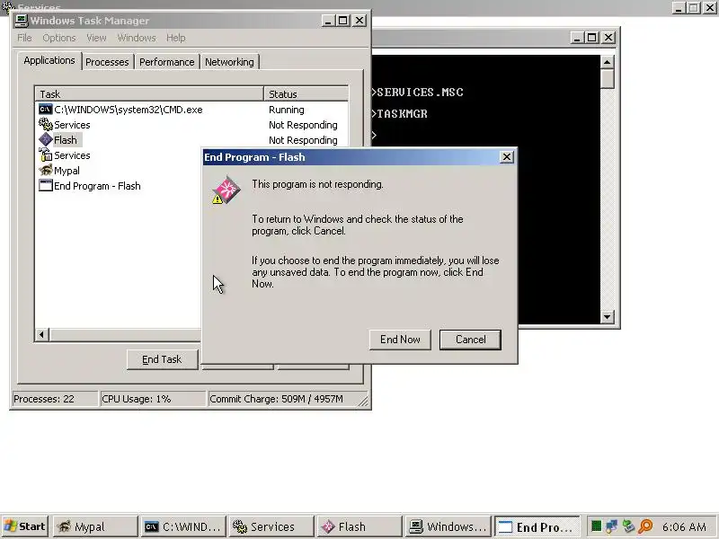Select the second Services icon in the task list
This screenshot has width=719, height=539.
[x=46, y=155]
